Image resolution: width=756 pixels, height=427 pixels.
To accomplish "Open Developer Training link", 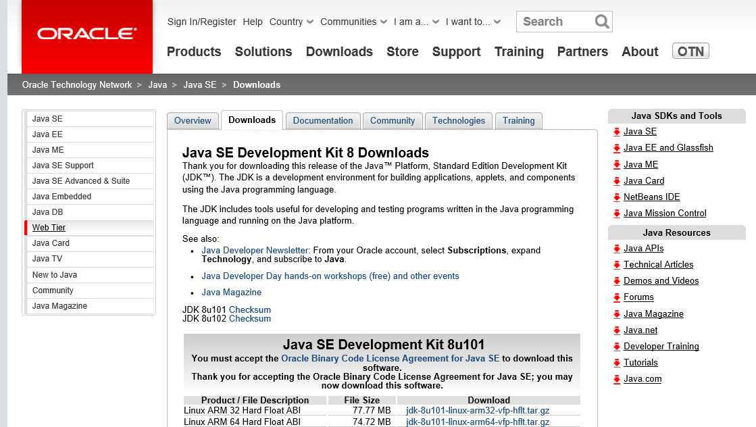I will coord(661,346).
